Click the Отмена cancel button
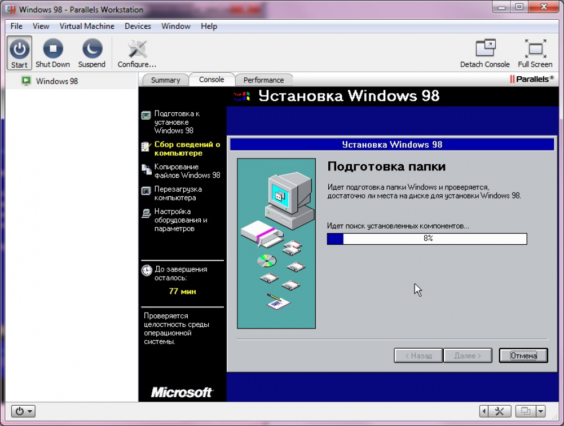Image resolution: width=564 pixels, height=426 pixels. pyautogui.click(x=523, y=355)
